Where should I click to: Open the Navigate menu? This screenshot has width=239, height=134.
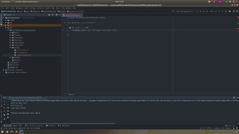coord(19,8)
